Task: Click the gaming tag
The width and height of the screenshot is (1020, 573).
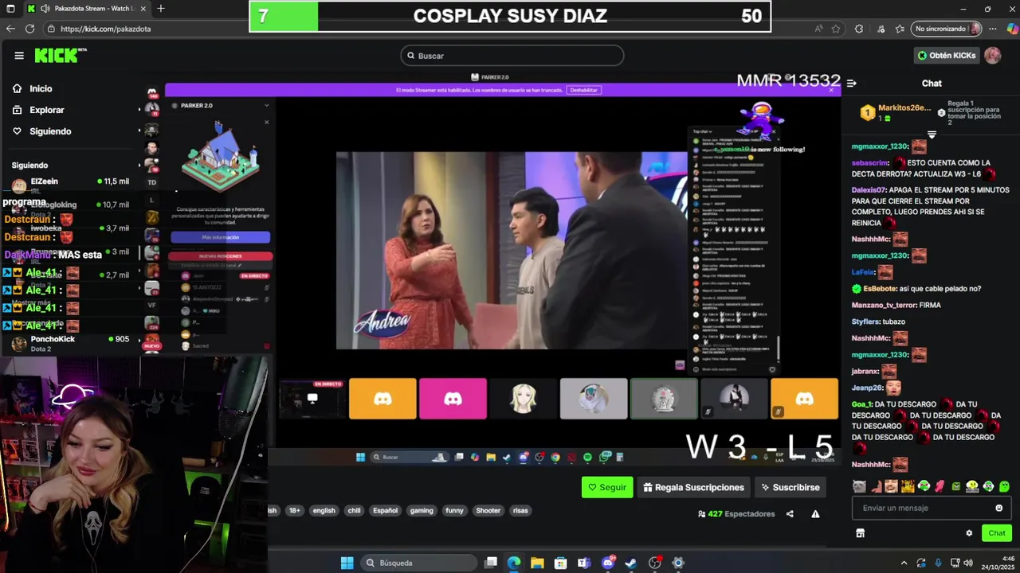Action: (x=422, y=511)
